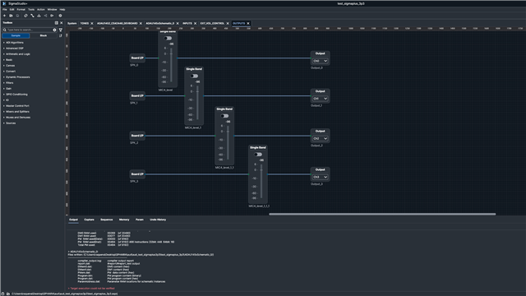Toggle the switch on the MIC4_level_1_1_1 block
The width and height of the screenshot is (526, 296).
pyautogui.click(x=258, y=155)
